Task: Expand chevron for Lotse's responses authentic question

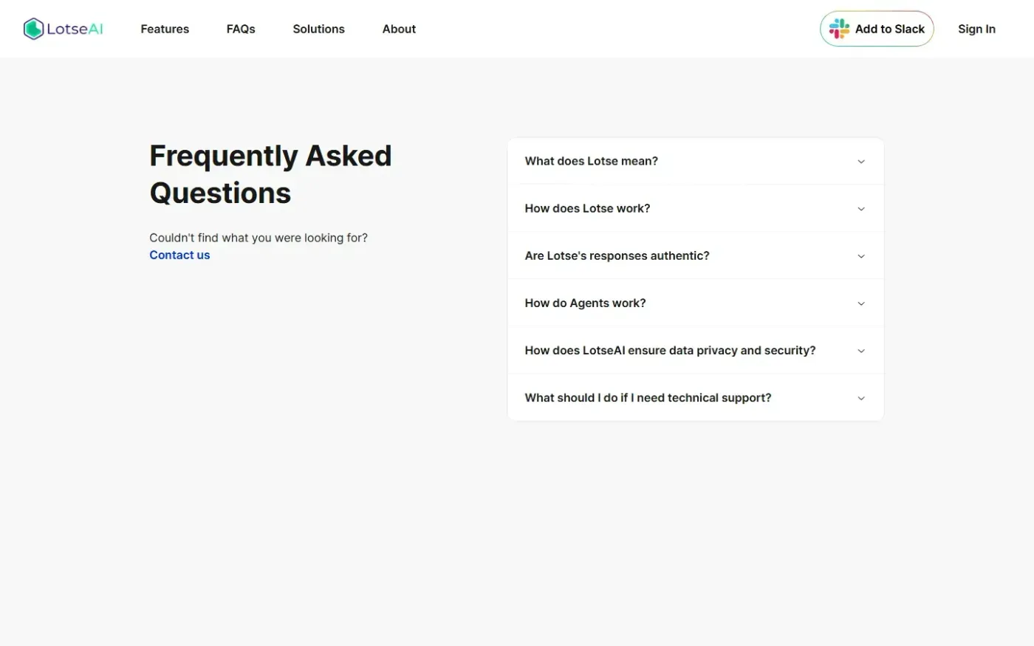Action: [x=860, y=256]
